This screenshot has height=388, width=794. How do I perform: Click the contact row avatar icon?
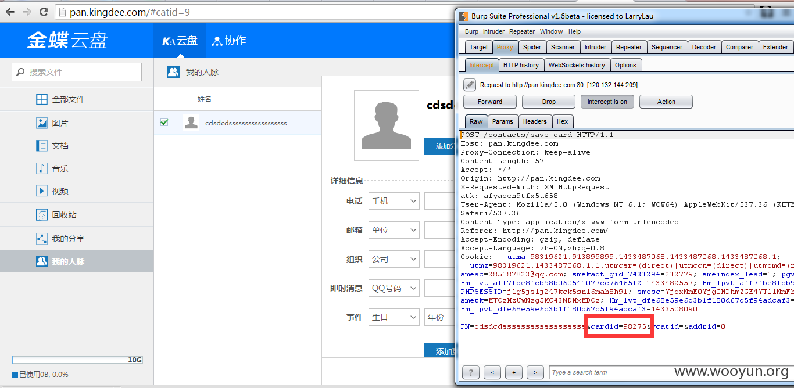[191, 123]
